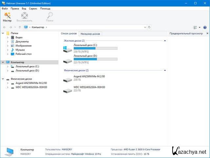
Task: Select the WDC WDS240G2G0A physical disk icon
Action: [x=68, y=90]
